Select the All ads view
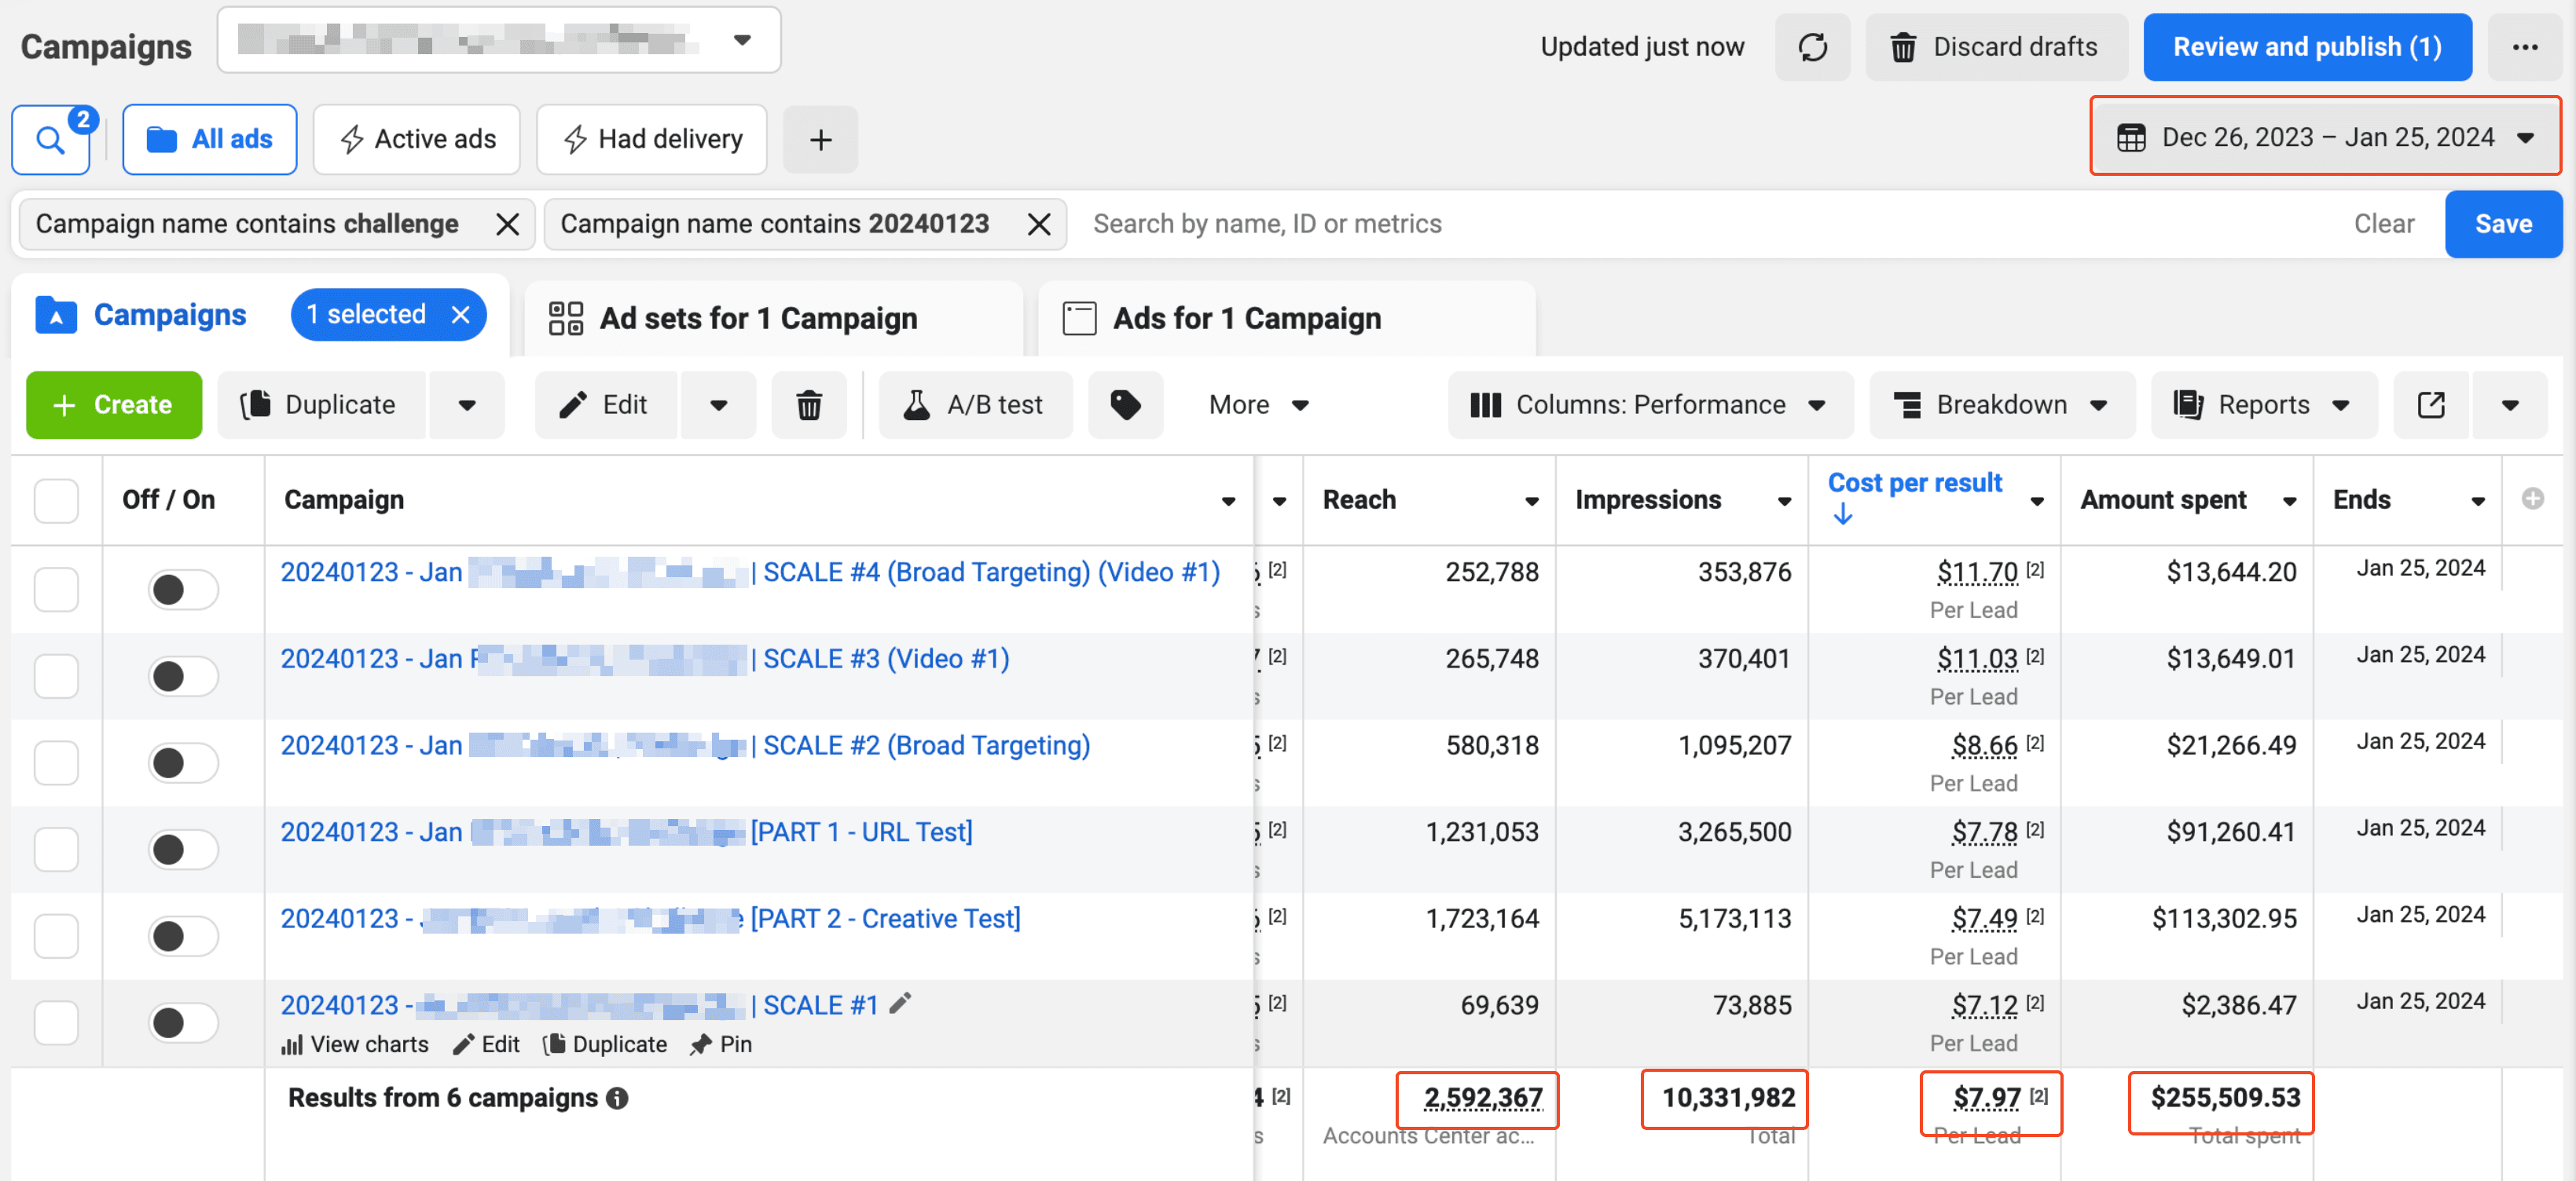 209,140
